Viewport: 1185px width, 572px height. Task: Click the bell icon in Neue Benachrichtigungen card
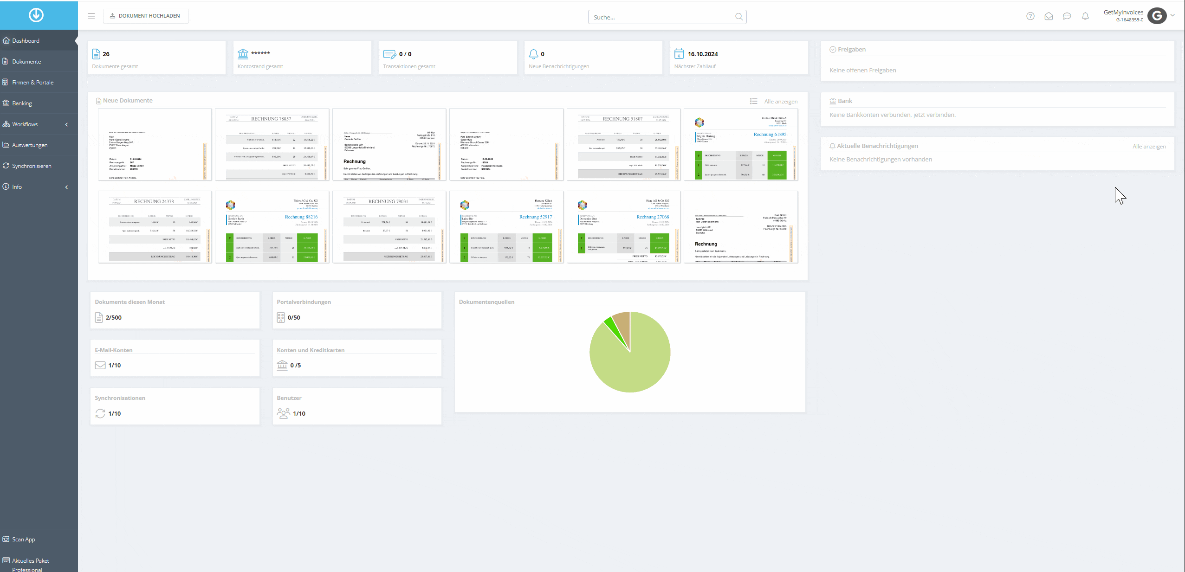533,54
